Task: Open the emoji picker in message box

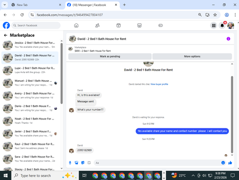Action: pyautogui.click(x=223, y=163)
